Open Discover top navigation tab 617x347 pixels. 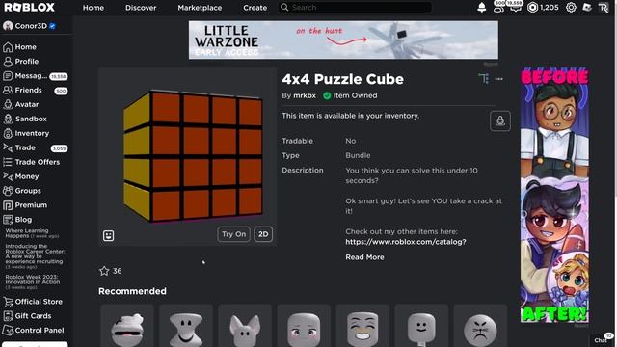(x=141, y=8)
